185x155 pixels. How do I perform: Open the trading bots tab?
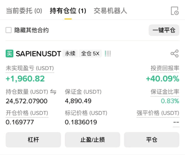click(x=110, y=11)
